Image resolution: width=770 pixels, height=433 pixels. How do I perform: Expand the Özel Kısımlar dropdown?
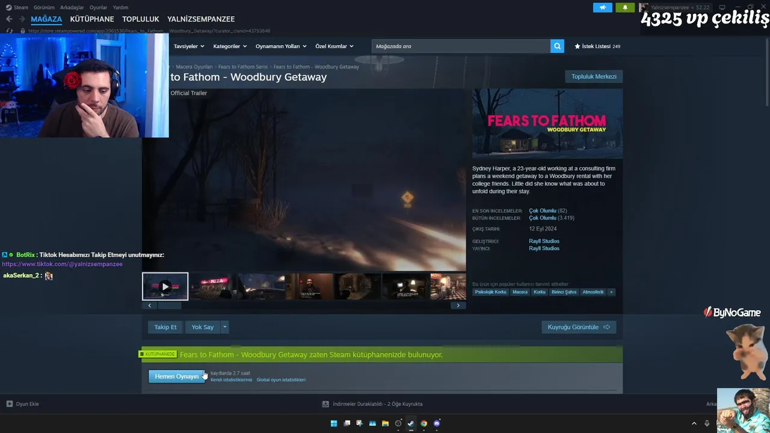(334, 46)
